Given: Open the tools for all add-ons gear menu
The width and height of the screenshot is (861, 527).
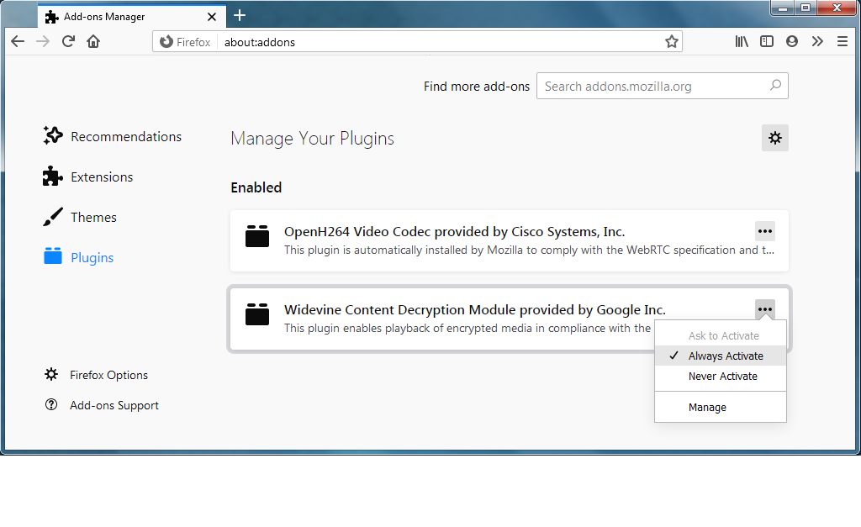Looking at the screenshot, I should (774, 137).
